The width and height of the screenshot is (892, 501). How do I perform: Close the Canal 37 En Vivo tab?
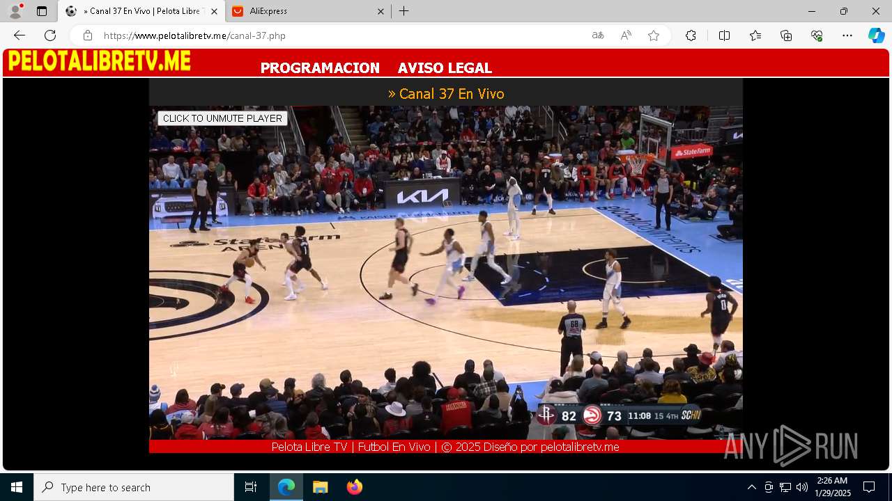coord(214,11)
